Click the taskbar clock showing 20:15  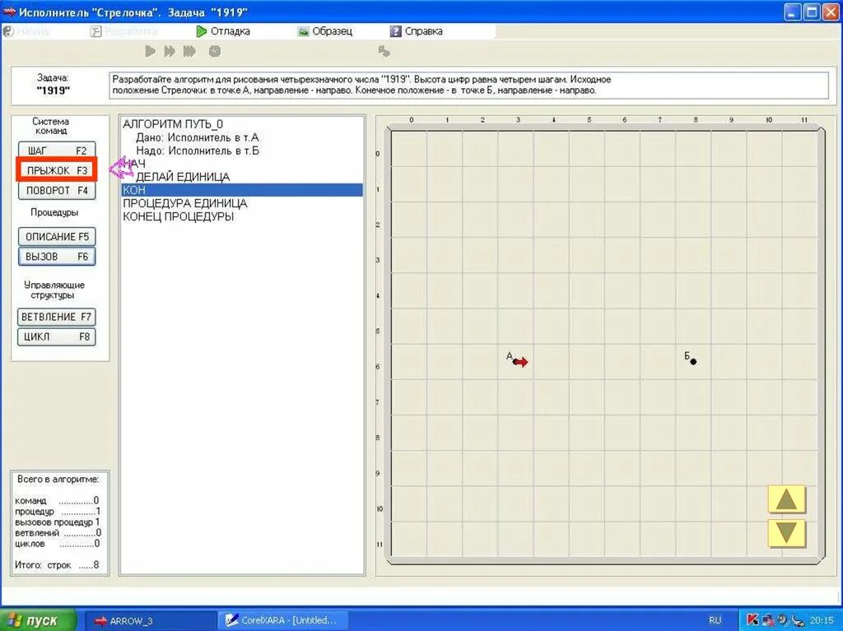pyautogui.click(x=822, y=620)
